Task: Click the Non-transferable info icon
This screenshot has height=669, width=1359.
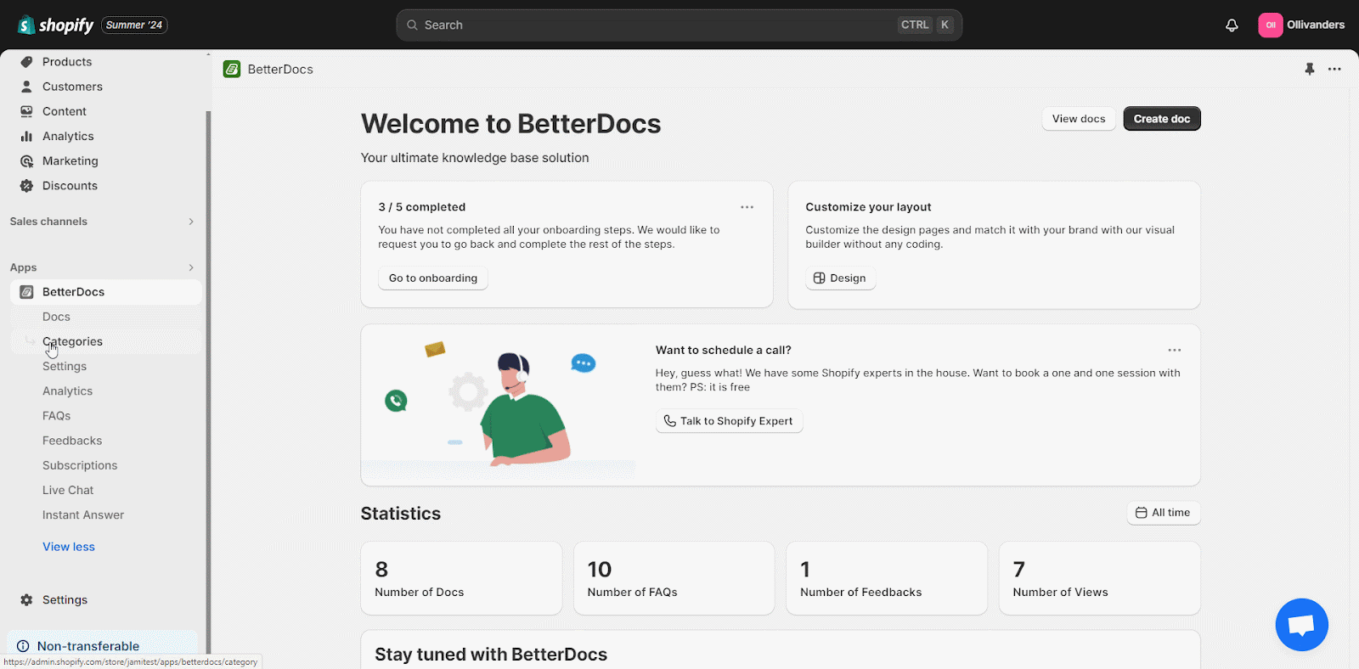Action: (x=23, y=646)
